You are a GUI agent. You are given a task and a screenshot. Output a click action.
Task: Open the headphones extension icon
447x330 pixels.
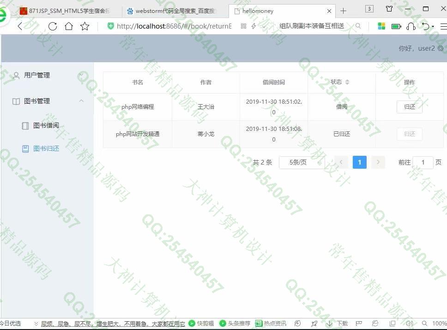pyautogui.click(x=411, y=26)
